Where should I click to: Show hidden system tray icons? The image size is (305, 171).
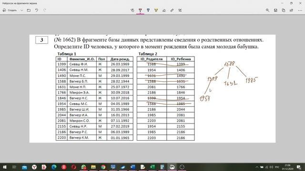257,167
